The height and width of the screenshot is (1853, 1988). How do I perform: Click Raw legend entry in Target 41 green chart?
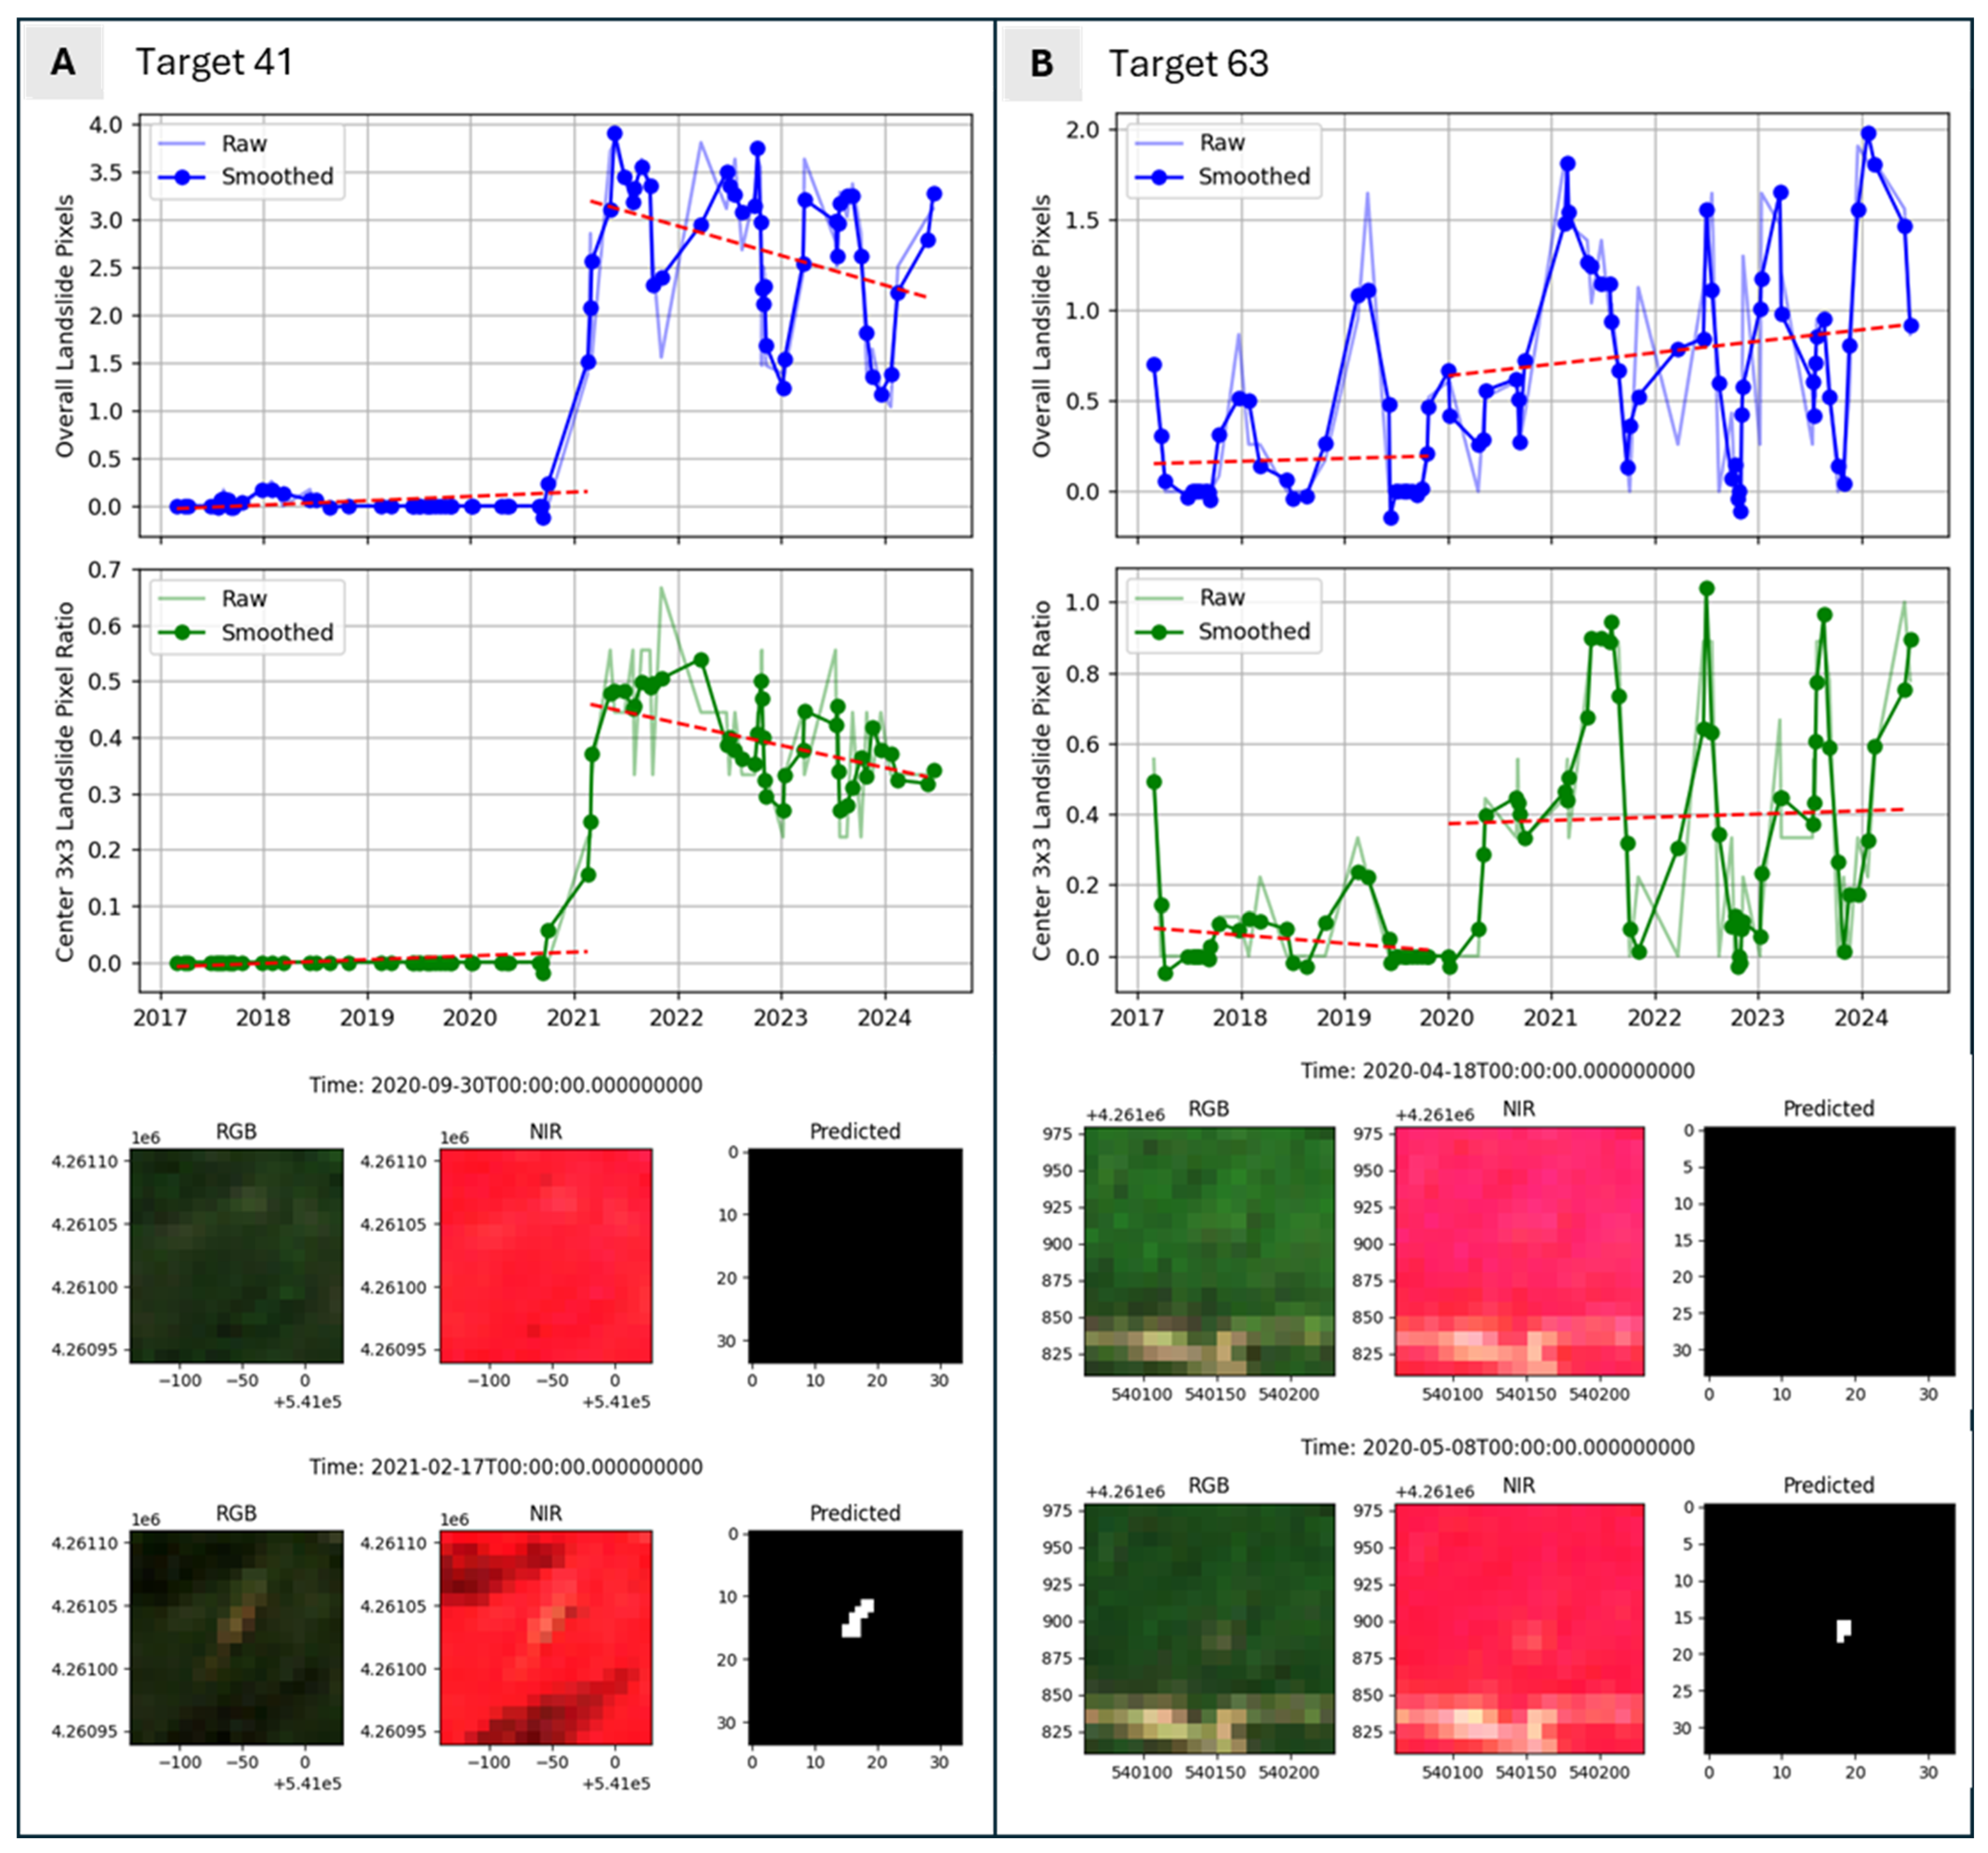[x=243, y=598]
